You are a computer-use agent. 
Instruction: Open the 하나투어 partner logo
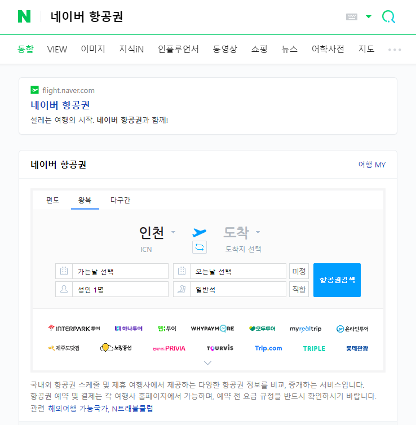pyautogui.click(x=129, y=329)
